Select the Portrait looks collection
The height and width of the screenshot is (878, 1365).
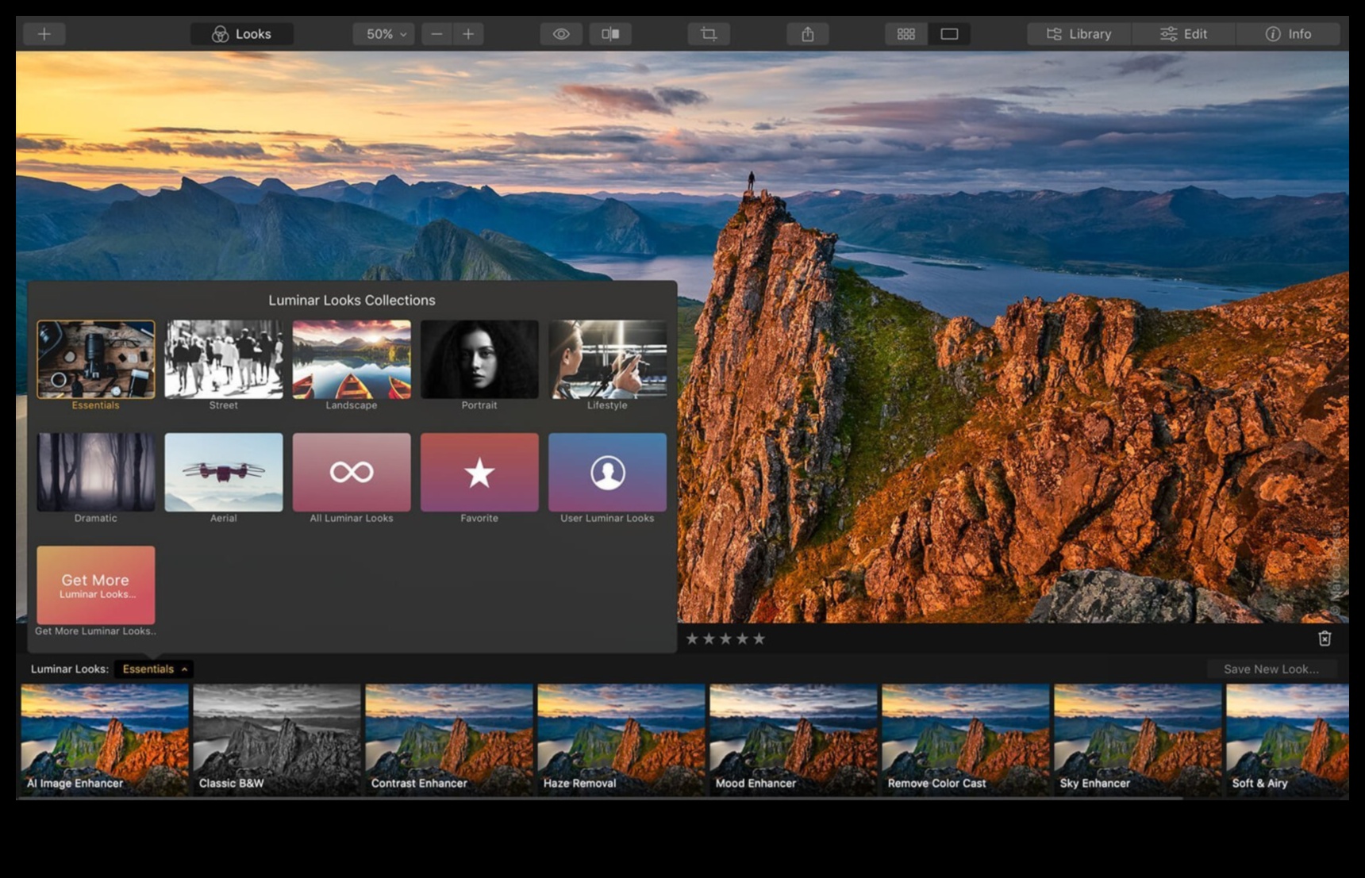[479, 359]
